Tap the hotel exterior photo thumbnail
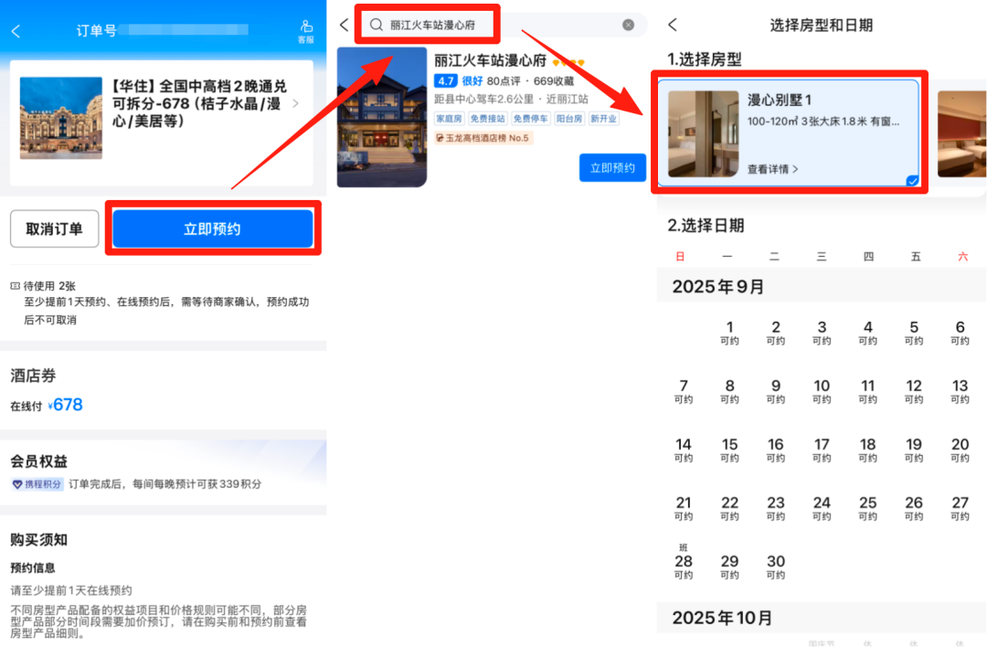This screenshot has width=987, height=647. [x=382, y=119]
